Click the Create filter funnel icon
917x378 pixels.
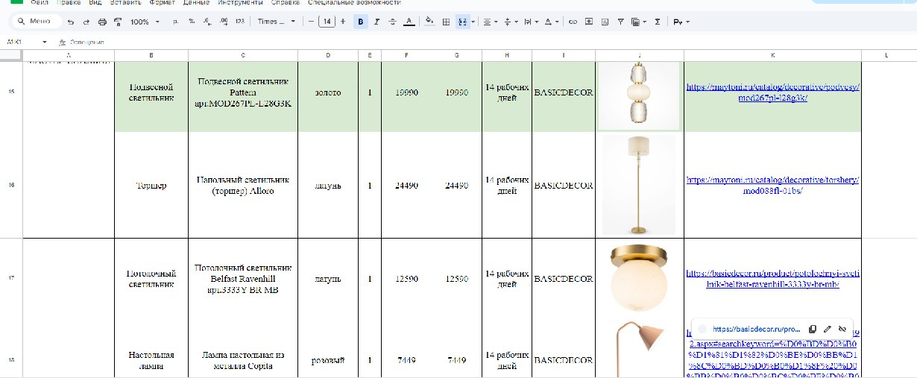pyautogui.click(x=621, y=22)
